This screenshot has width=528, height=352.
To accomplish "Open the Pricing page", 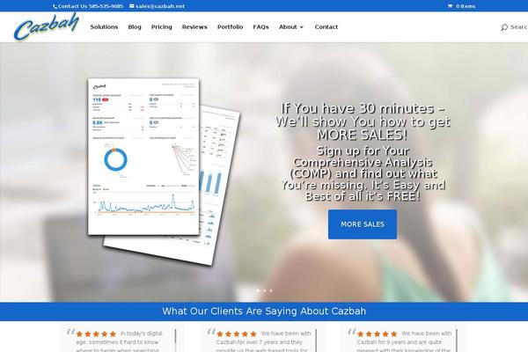I will click(x=162, y=27).
